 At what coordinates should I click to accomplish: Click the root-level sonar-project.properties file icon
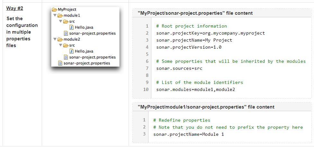pyautogui.click(x=60, y=63)
